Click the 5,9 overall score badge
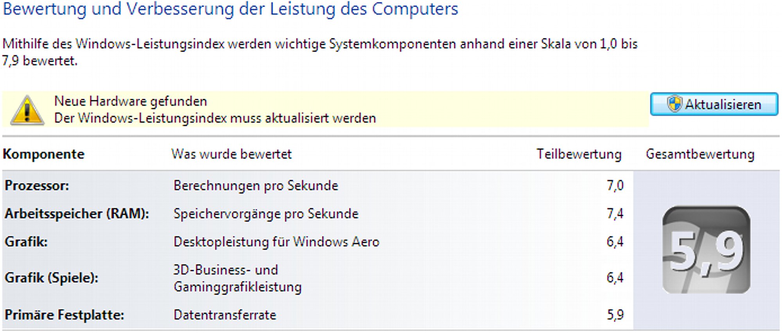This screenshot has width=782, height=333. click(x=706, y=250)
